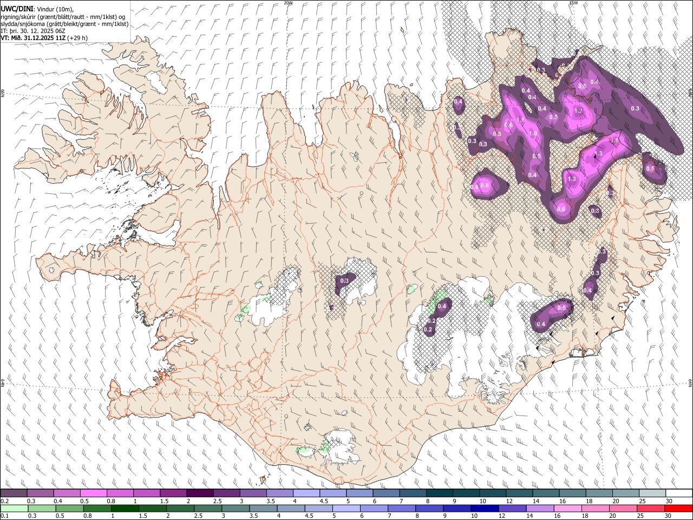693x520 pixels.
Task: Click the 'VT: Mið. 31.12.2025 11Z' valid time
Action: [33, 38]
